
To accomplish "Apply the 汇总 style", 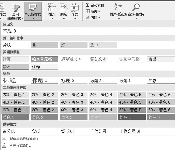I will point(161,81).
